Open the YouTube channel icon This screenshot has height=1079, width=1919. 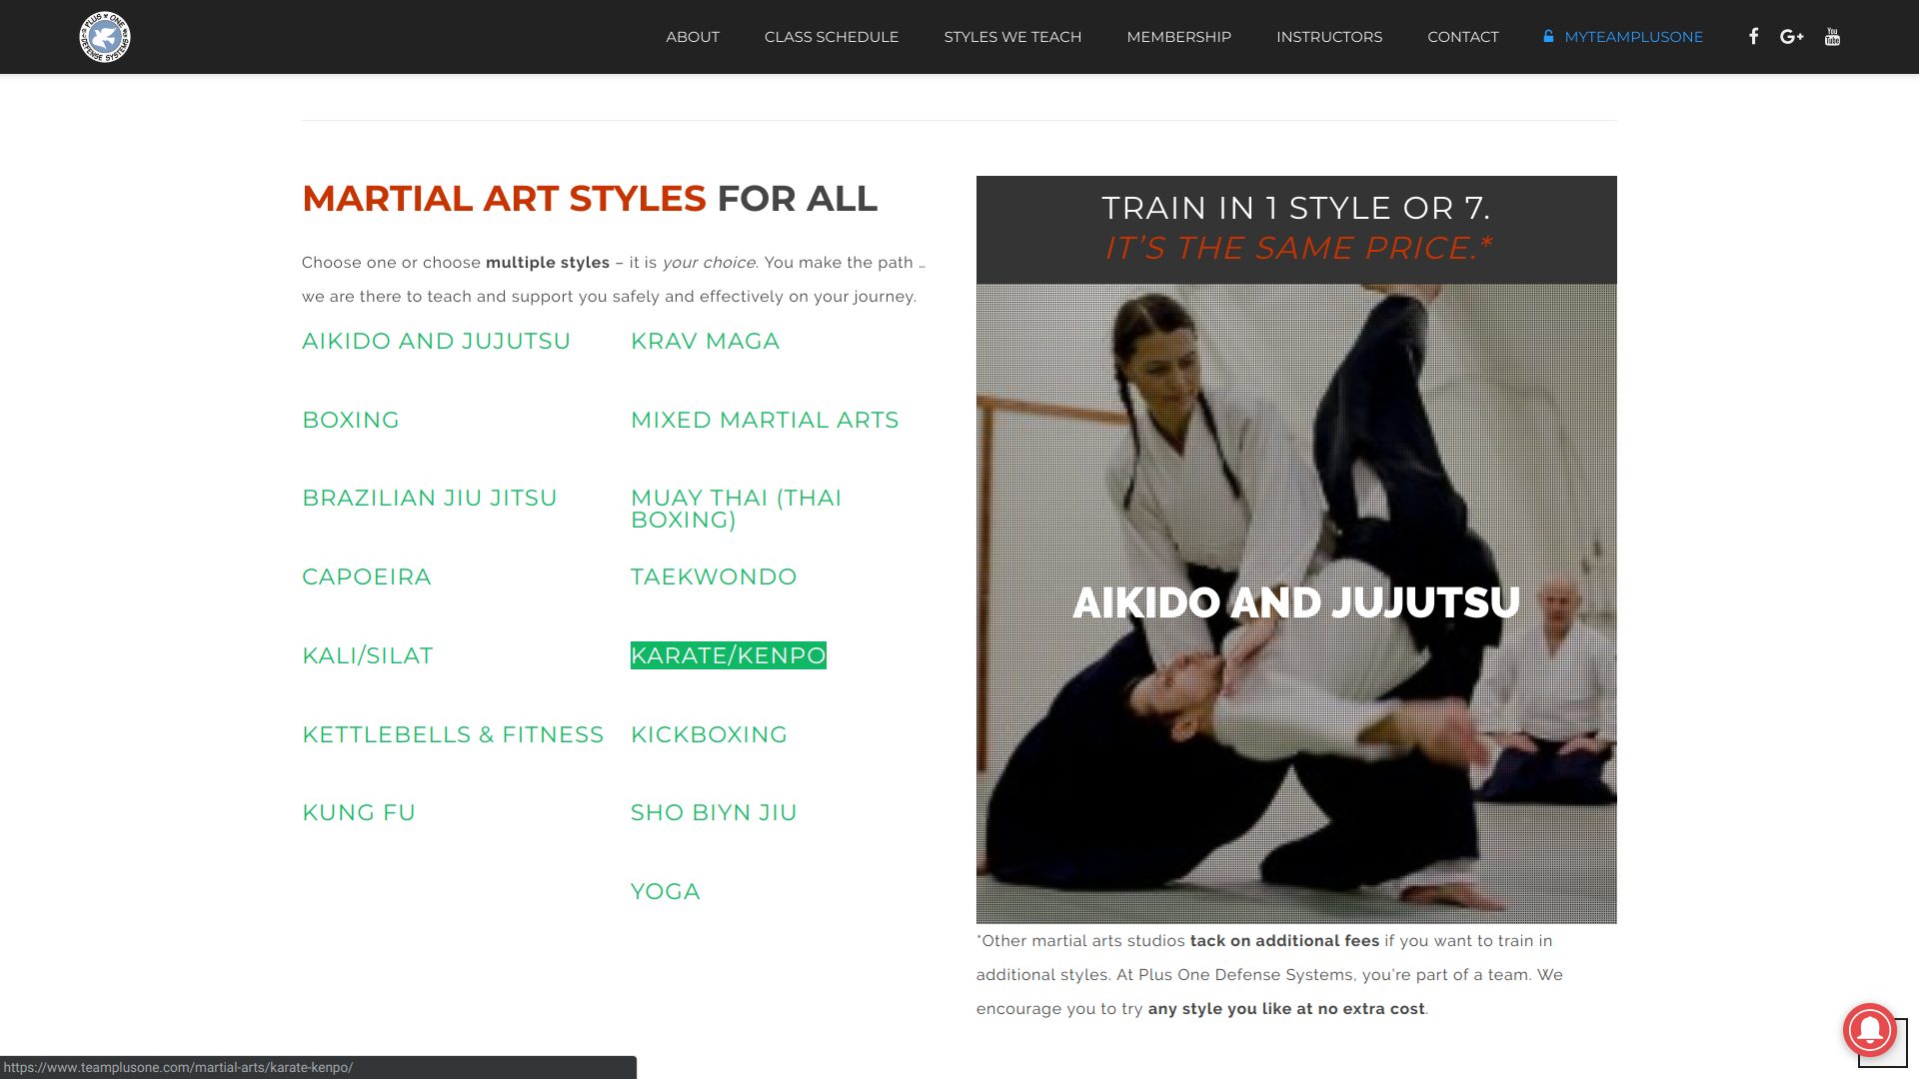(1832, 37)
